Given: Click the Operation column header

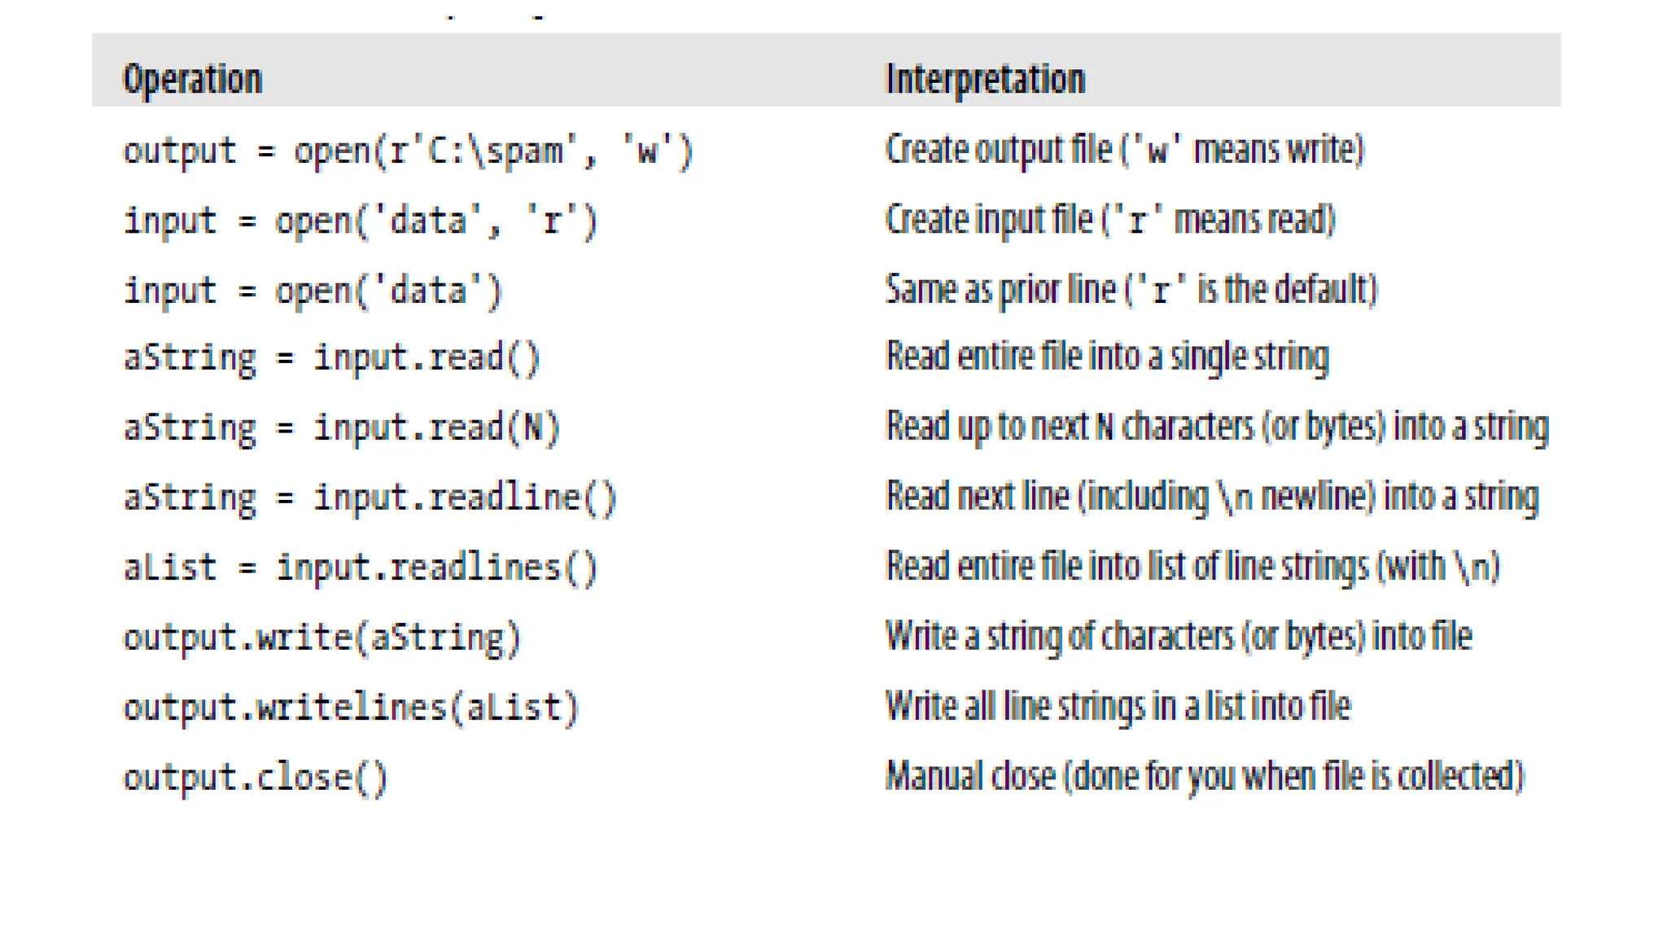Looking at the screenshot, I should point(192,80).
